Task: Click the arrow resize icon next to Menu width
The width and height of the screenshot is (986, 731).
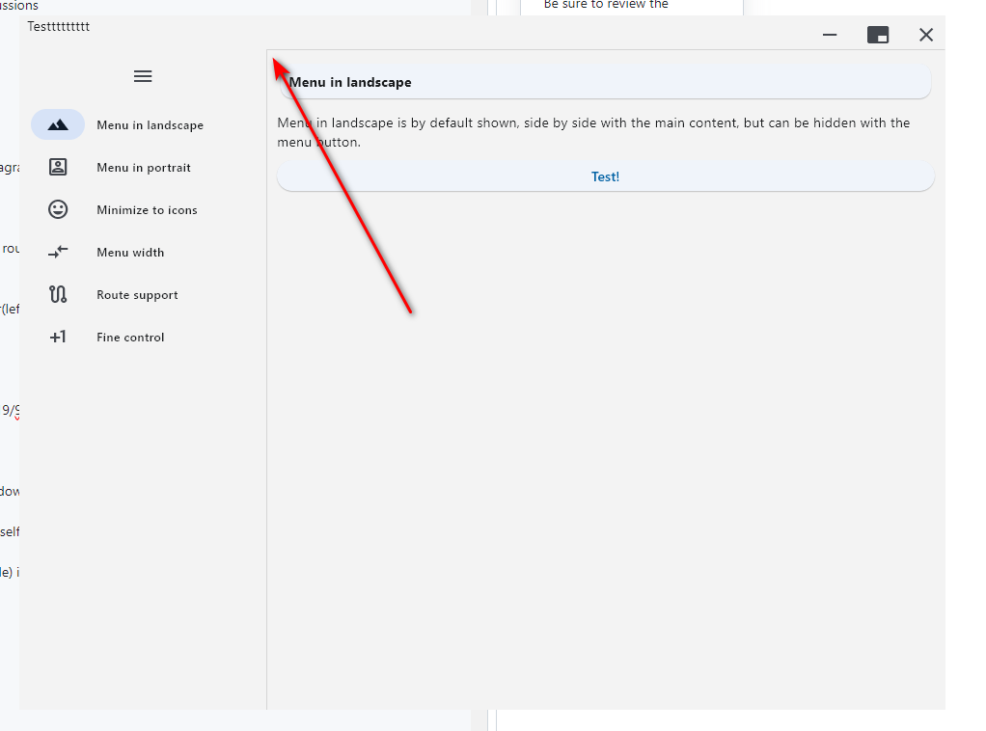Action: pyautogui.click(x=58, y=252)
